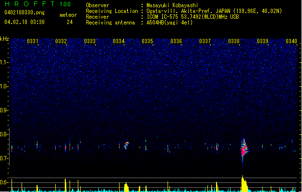302x192 pixels.
Task: Click receiver text ICOM IC-575 53.7492 MHz USB
Action: tap(193, 17)
